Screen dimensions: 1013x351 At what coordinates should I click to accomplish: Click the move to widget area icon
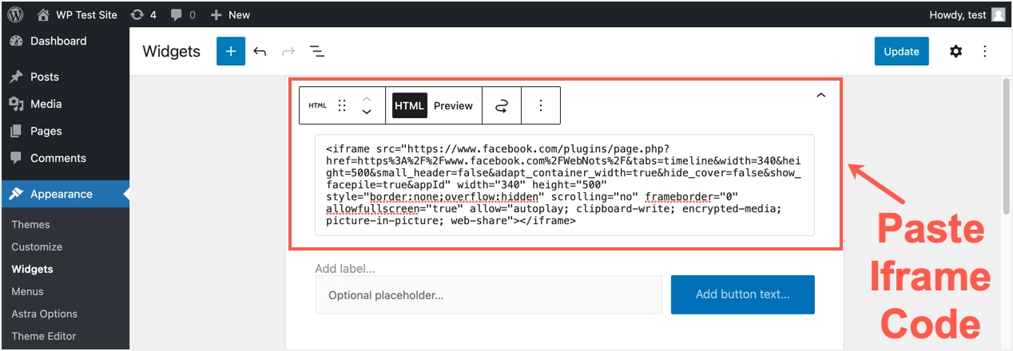(x=502, y=105)
